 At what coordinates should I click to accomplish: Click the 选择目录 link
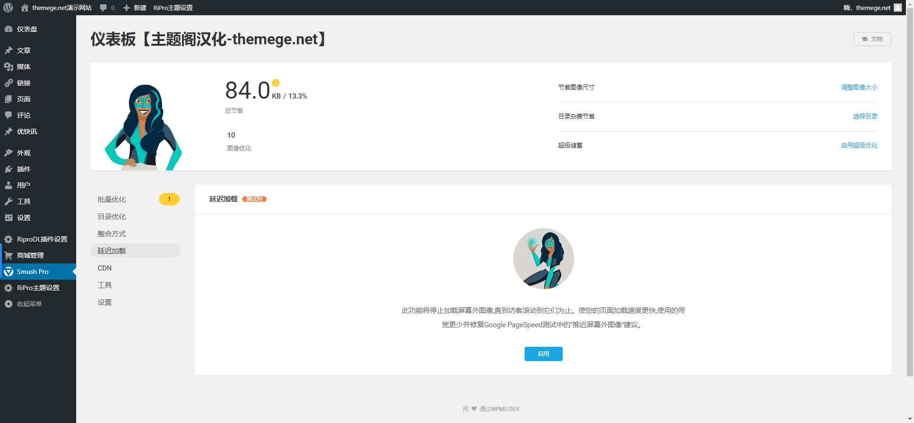click(865, 116)
